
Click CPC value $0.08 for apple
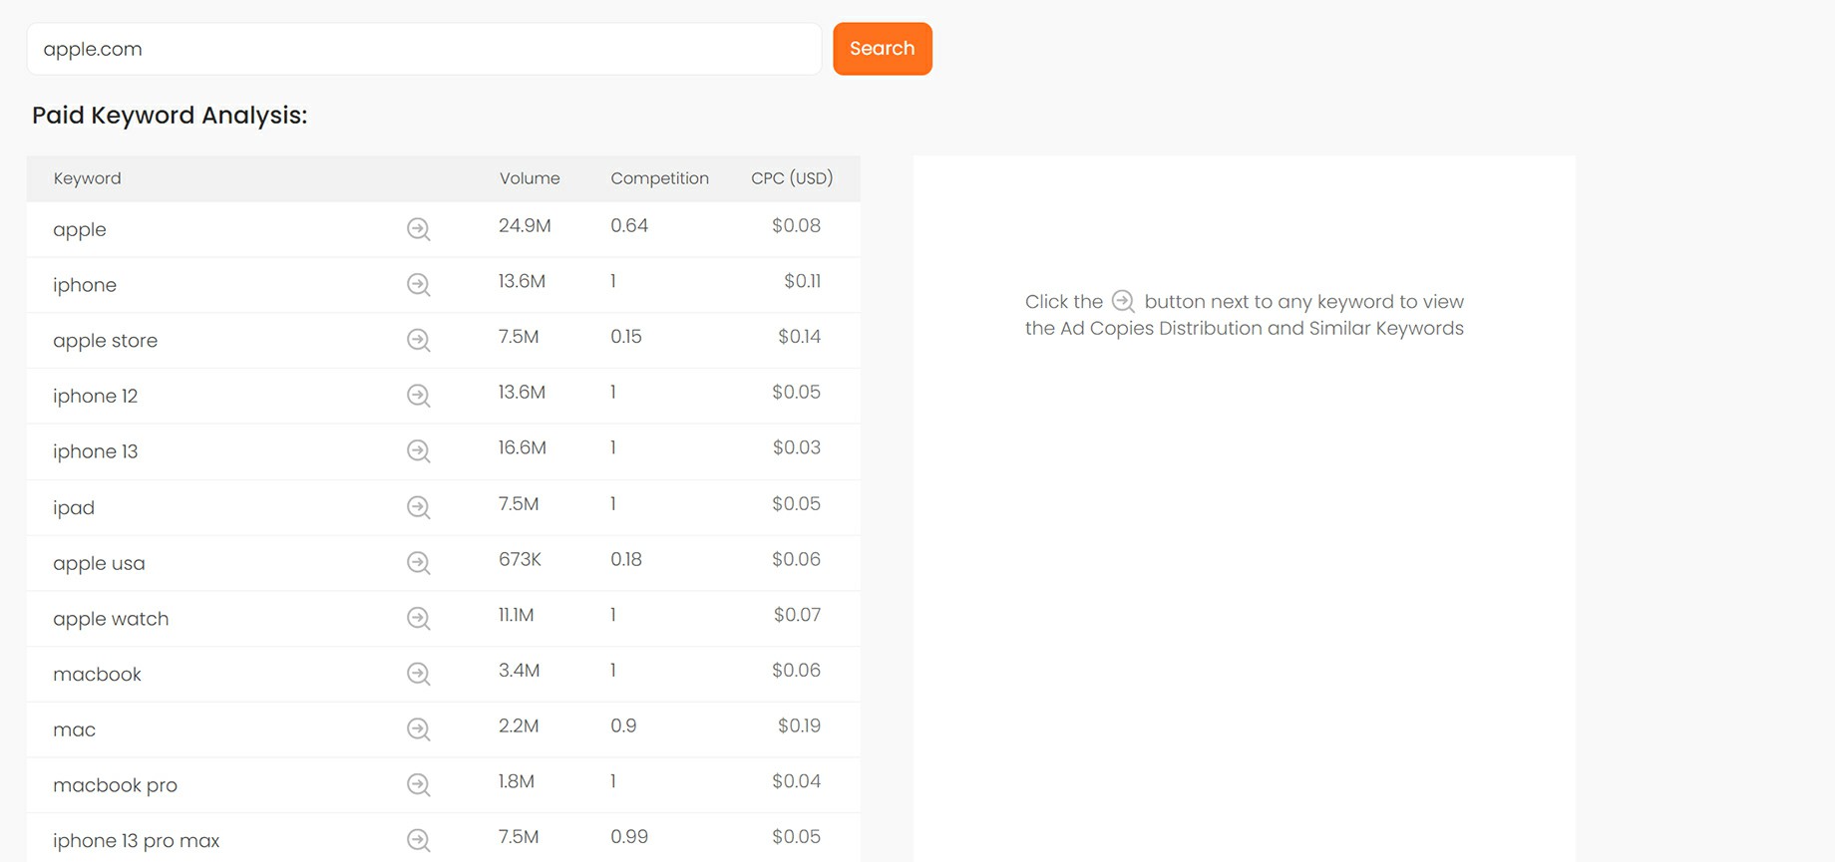coord(796,226)
